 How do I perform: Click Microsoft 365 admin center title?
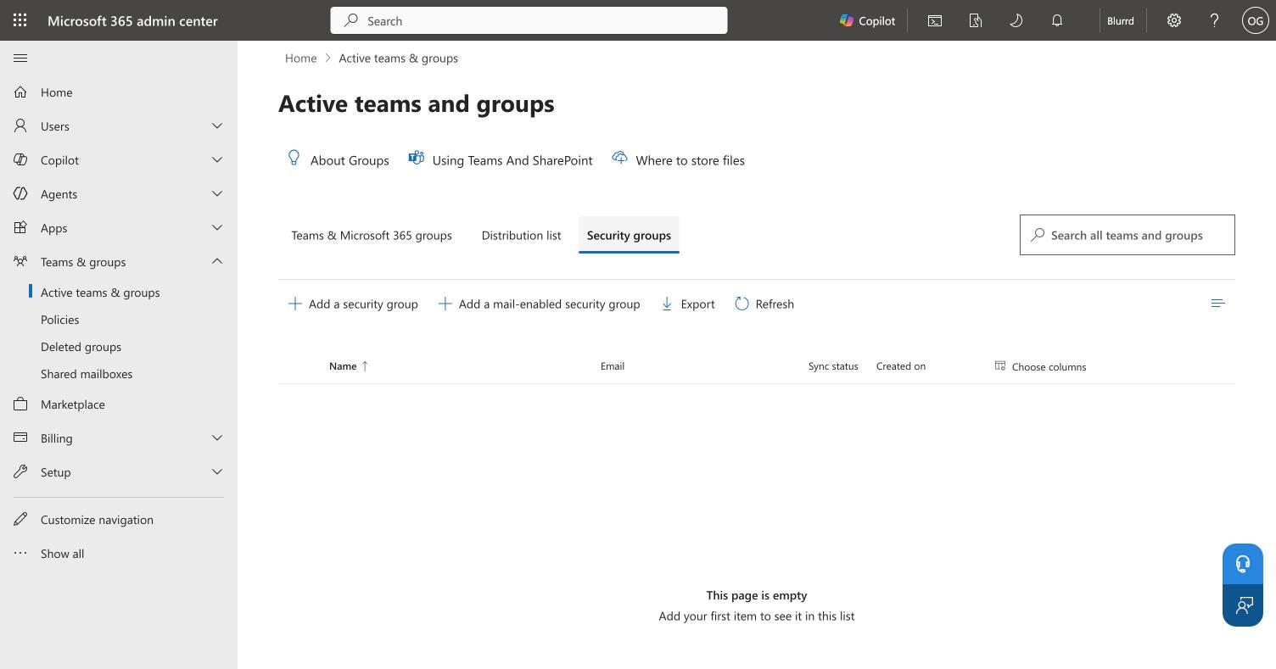click(132, 20)
